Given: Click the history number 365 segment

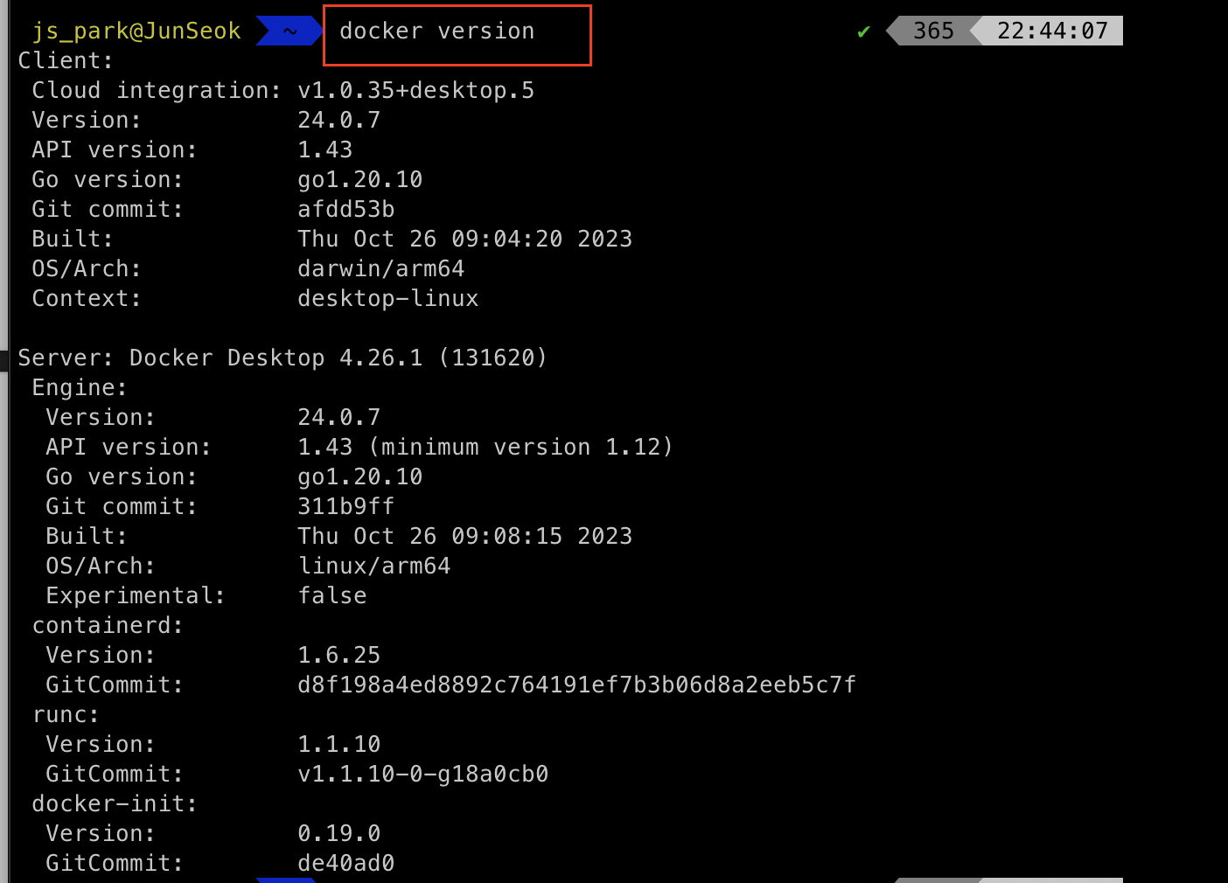Looking at the screenshot, I should pos(933,31).
